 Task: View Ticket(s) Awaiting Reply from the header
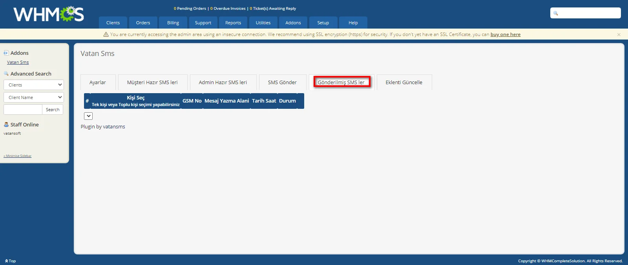[x=273, y=8]
